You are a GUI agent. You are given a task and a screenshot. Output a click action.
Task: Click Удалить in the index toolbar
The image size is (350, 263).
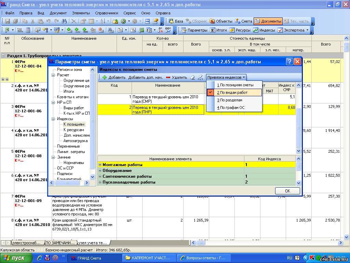click(176, 78)
